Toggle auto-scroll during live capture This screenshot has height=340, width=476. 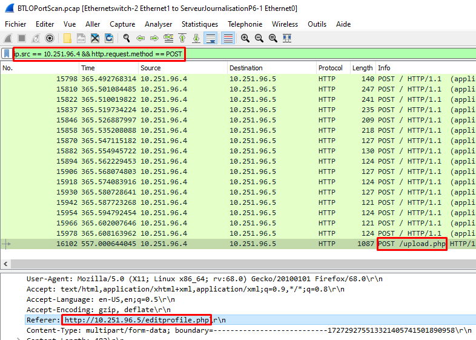pos(211,38)
